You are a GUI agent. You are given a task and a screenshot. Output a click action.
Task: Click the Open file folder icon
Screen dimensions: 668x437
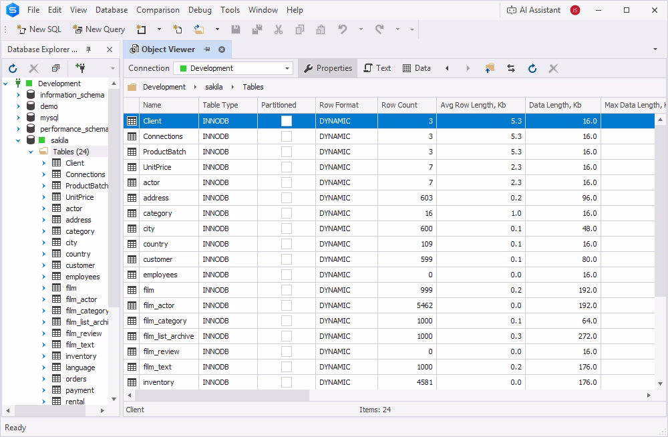199,29
